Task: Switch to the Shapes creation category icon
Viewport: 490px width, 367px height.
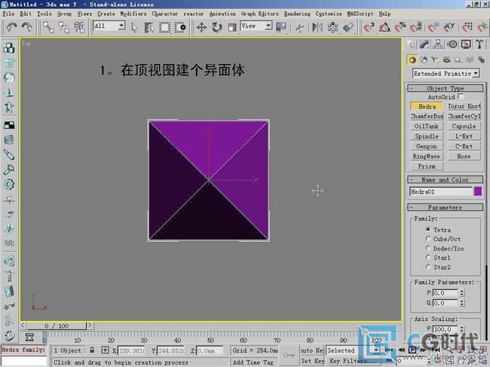Action: [424, 60]
